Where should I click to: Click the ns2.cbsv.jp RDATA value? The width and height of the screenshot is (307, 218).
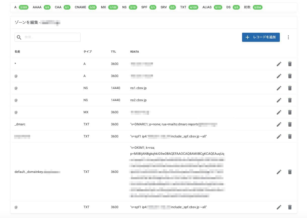tap(138, 100)
